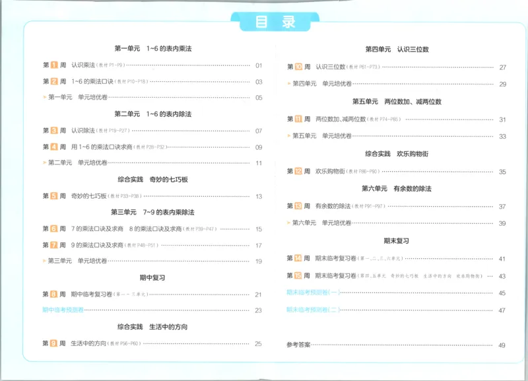Select the 期中复习 heading
The width and height of the screenshot is (528, 381).
click(x=152, y=277)
